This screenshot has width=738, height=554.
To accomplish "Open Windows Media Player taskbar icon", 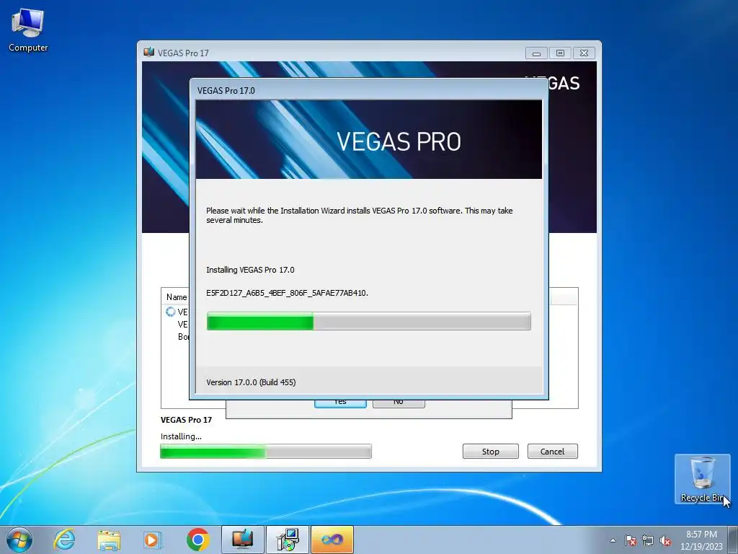I will pos(153,540).
